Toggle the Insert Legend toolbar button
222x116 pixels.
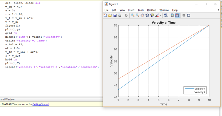tap(177, 16)
